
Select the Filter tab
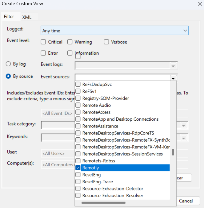[9, 17]
